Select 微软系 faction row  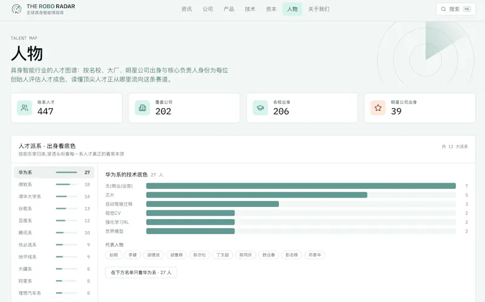[54, 185]
